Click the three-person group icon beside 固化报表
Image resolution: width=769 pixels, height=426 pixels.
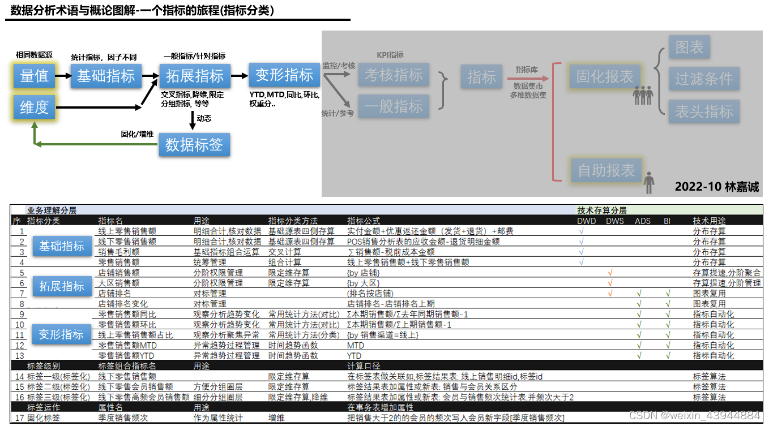[643, 96]
